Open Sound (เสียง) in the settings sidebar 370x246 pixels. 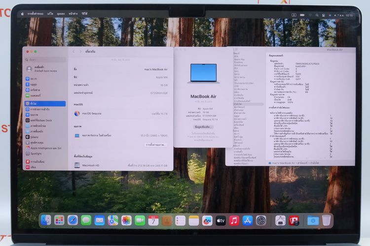(x=45, y=167)
